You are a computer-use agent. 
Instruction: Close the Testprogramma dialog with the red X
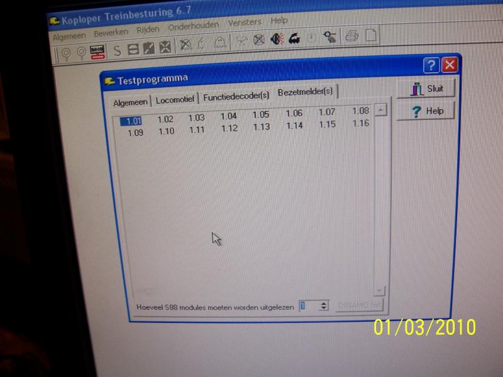pos(450,65)
